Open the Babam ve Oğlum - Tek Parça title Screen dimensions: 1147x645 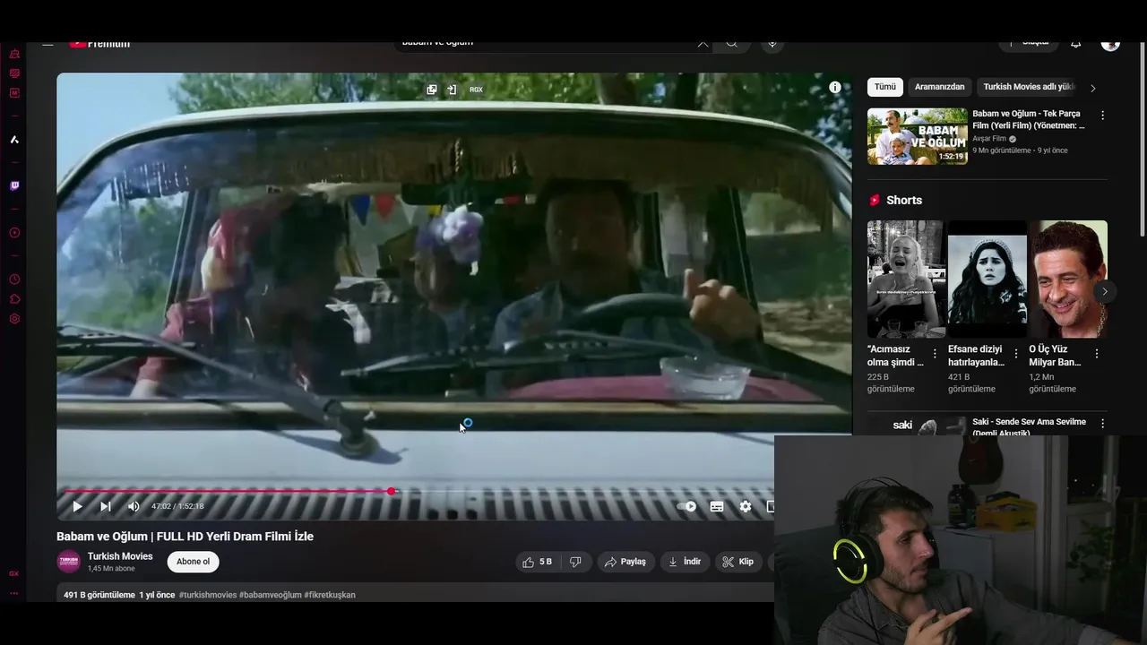point(1029,120)
